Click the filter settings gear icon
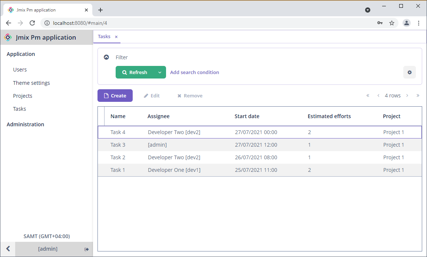427x257 pixels. [409, 73]
